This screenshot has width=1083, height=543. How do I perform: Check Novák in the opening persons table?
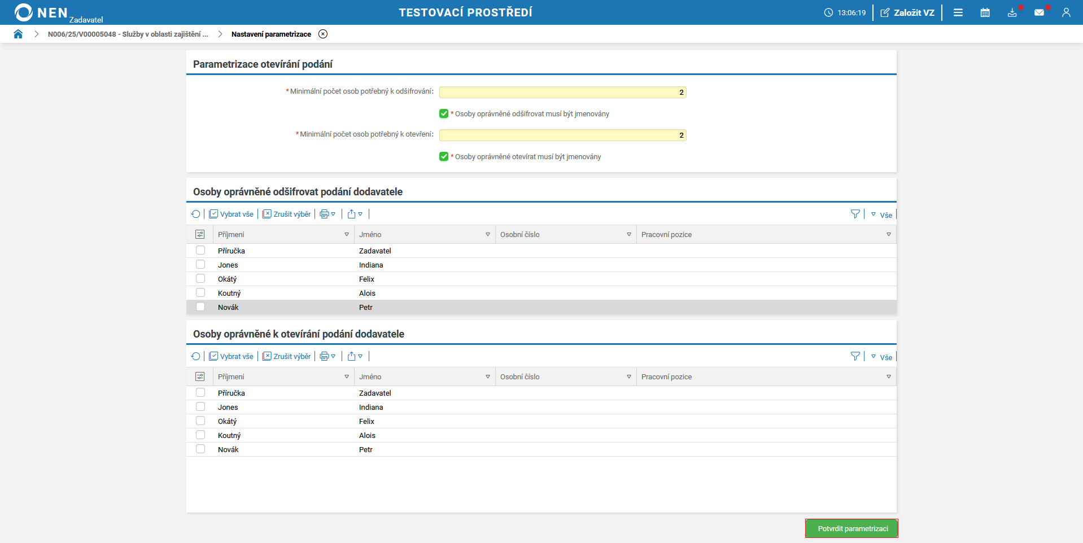(200, 449)
